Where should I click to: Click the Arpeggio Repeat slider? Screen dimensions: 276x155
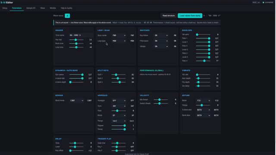[119, 125]
